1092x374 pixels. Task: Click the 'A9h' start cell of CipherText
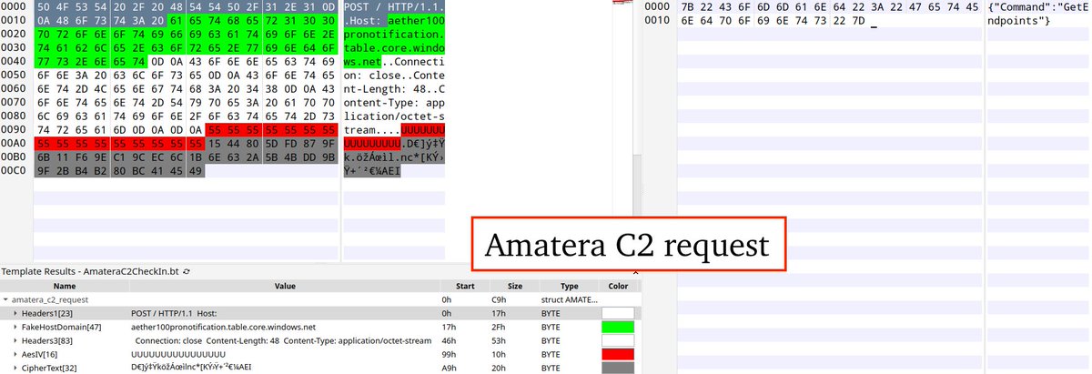tap(448, 367)
